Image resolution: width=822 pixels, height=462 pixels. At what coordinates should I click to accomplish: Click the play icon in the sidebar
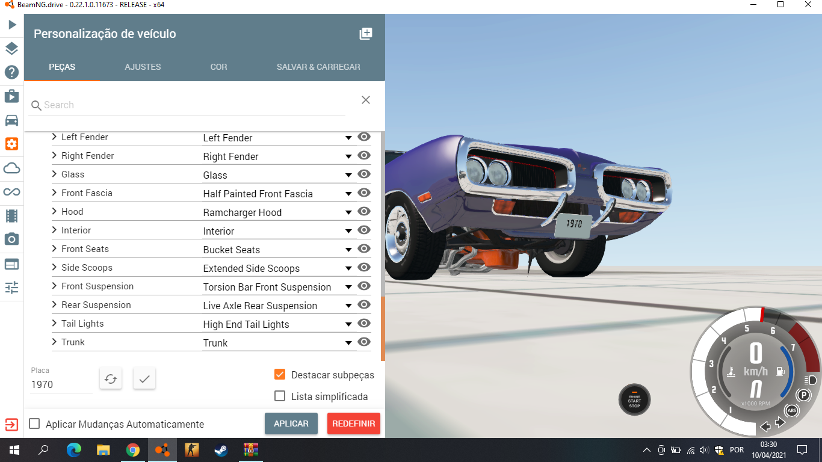tap(11, 25)
